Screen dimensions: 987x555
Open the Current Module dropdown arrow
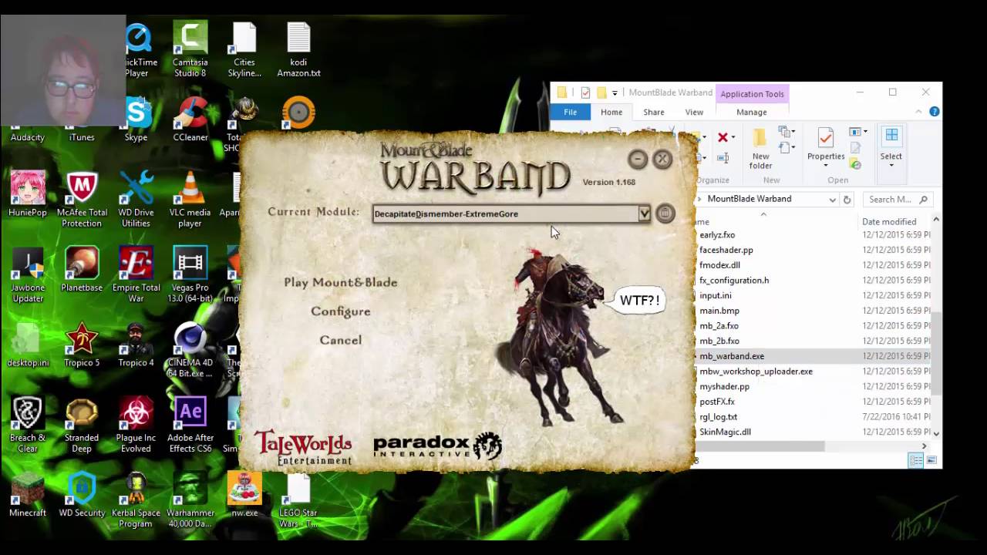644,214
